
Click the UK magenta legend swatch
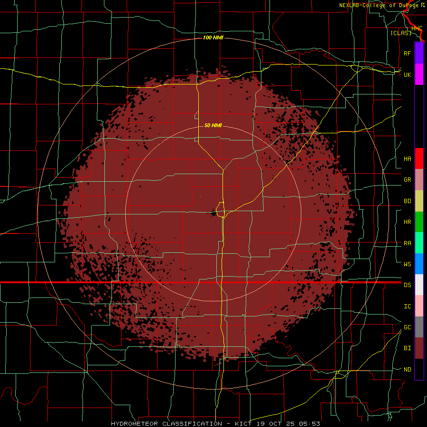[x=419, y=74]
